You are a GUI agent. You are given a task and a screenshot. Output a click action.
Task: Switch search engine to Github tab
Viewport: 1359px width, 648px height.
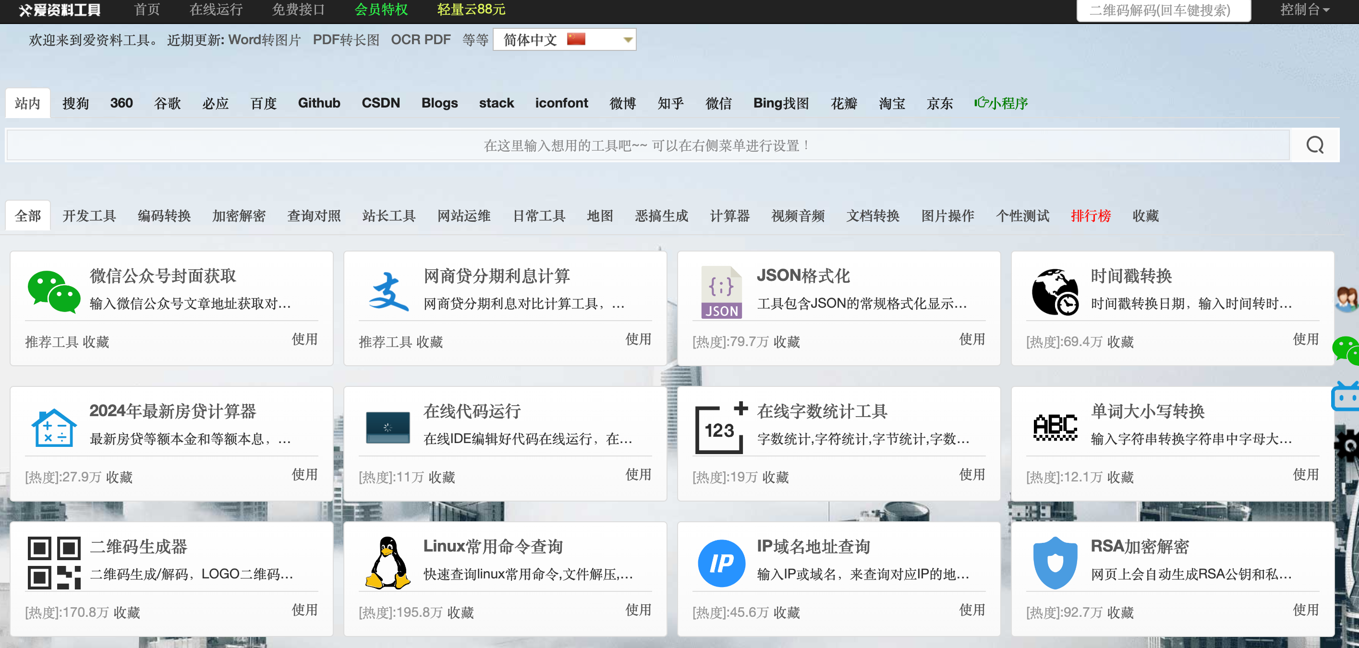(x=319, y=103)
